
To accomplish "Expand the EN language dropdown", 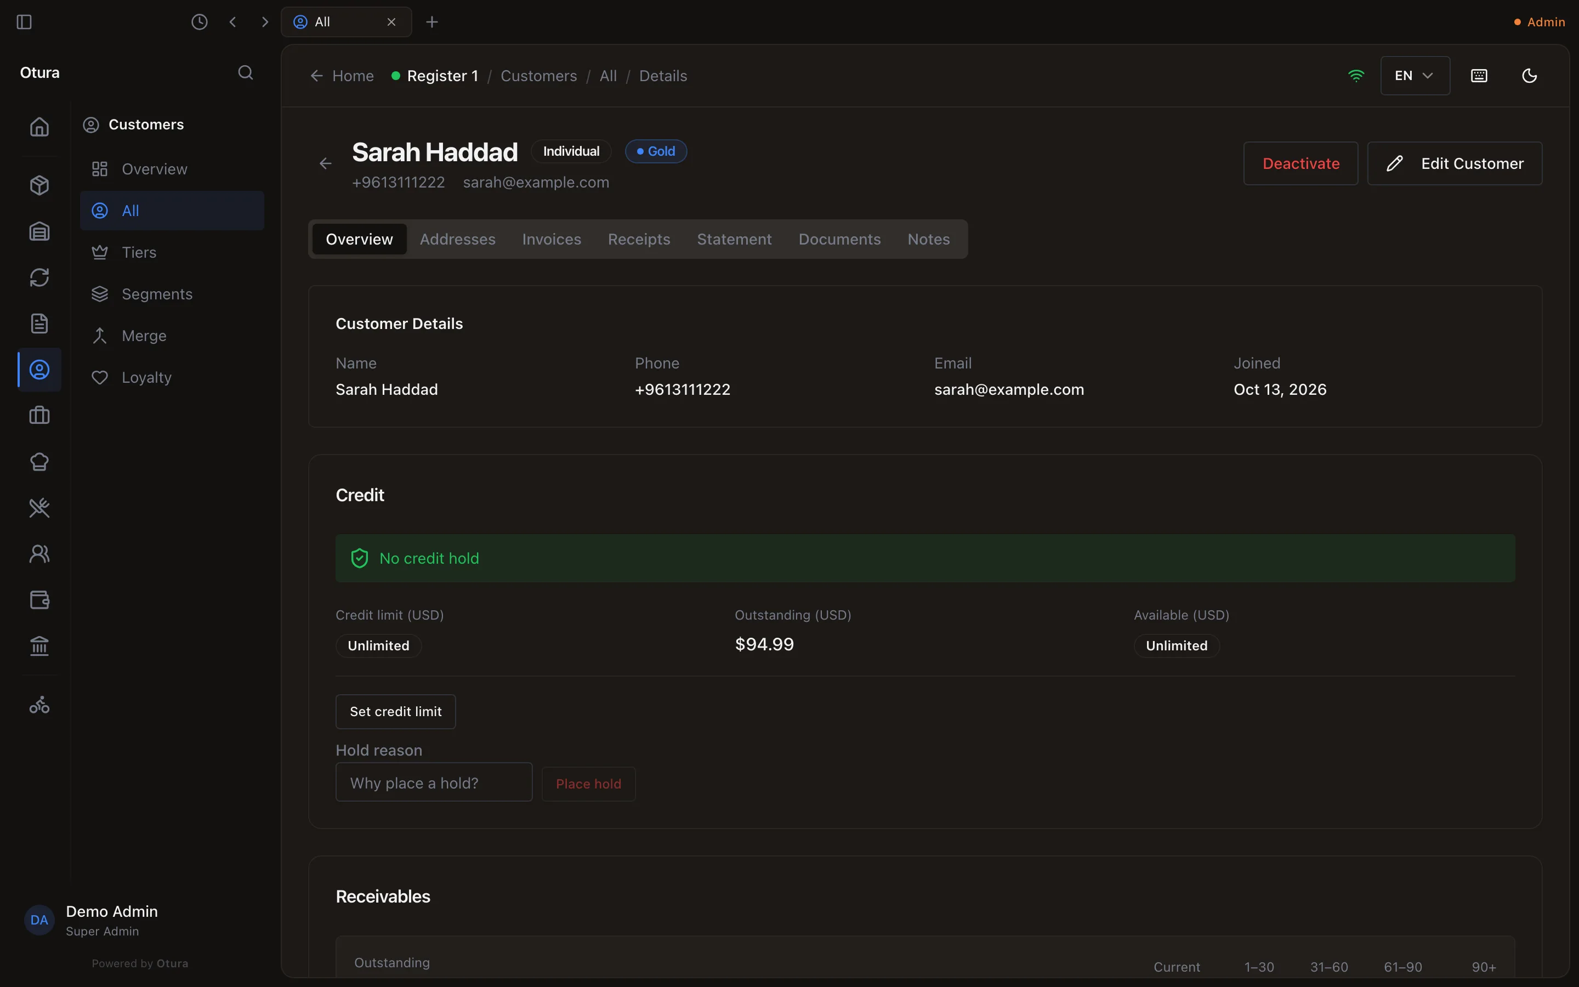I will point(1415,76).
